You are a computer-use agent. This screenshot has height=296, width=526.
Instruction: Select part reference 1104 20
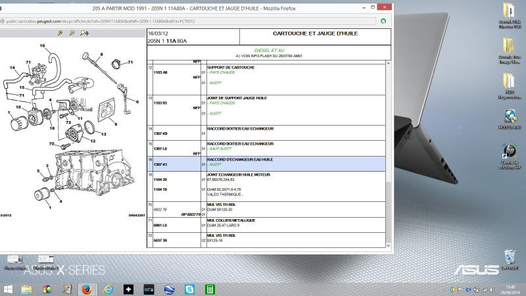point(160,180)
